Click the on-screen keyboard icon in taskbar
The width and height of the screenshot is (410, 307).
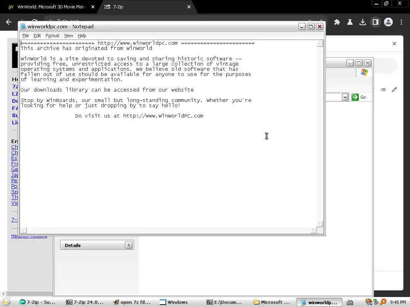coord(350,302)
